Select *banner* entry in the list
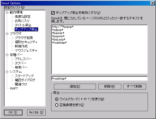This screenshot has height=119, width=156. (x=58, y=33)
